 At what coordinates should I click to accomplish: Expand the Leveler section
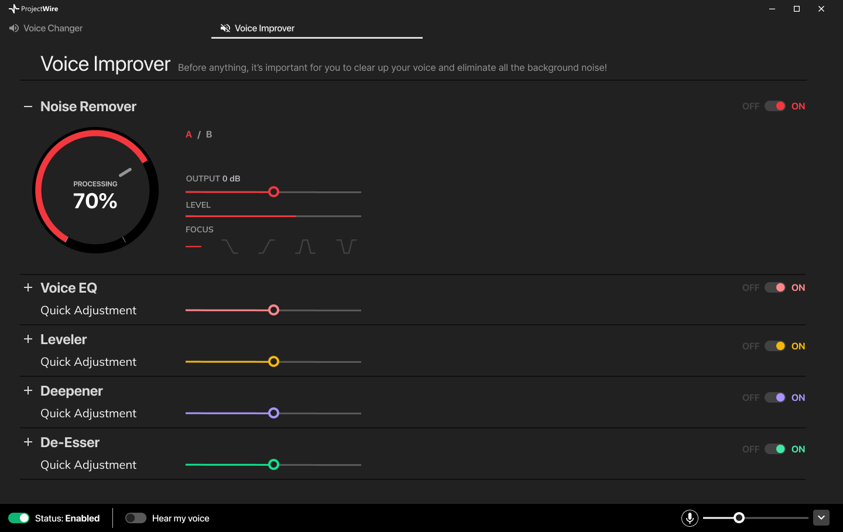point(28,339)
